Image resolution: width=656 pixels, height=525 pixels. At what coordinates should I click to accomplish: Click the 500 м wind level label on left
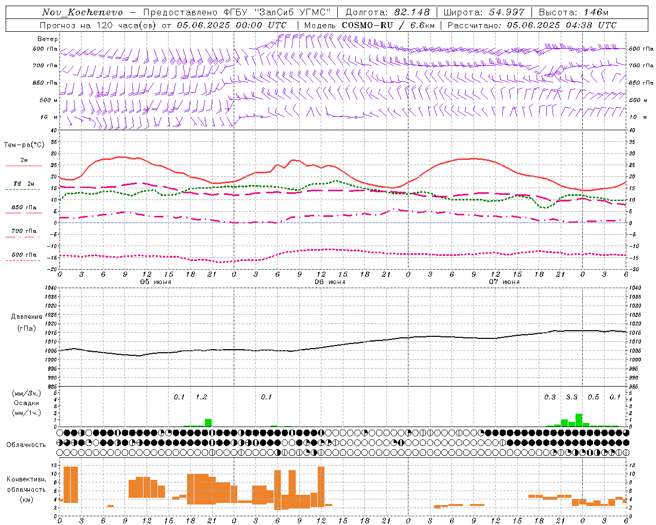[x=49, y=100]
